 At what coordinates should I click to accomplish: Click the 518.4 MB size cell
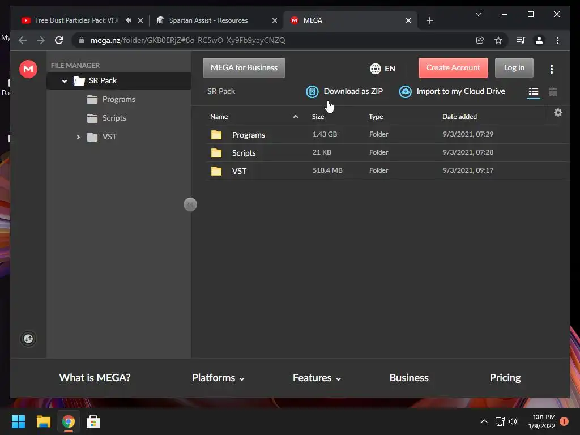point(327,170)
